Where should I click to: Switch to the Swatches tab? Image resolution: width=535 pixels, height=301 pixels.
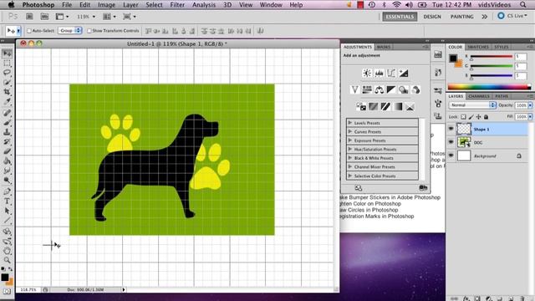pyautogui.click(x=478, y=47)
